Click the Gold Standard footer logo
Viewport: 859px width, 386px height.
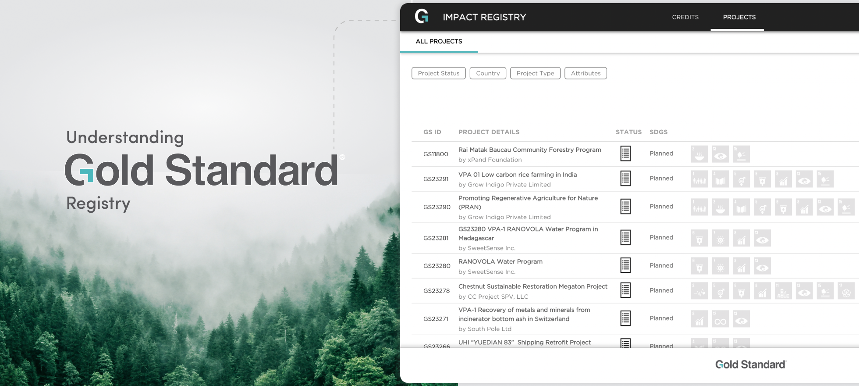click(x=751, y=365)
